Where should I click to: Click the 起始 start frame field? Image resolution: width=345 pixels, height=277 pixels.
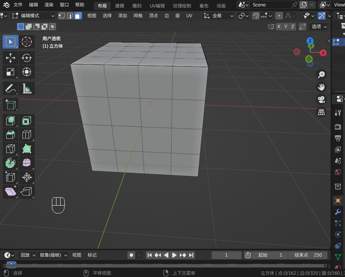point(270,255)
